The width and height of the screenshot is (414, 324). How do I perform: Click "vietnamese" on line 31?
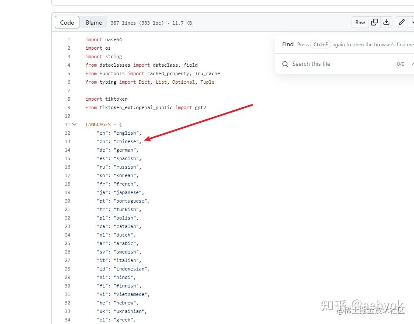click(131, 294)
